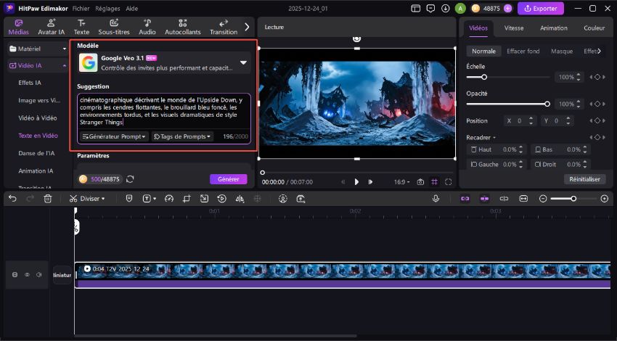The width and height of the screenshot is (617, 341).
Task: Switch to the Animation tab
Action: pyautogui.click(x=553, y=28)
